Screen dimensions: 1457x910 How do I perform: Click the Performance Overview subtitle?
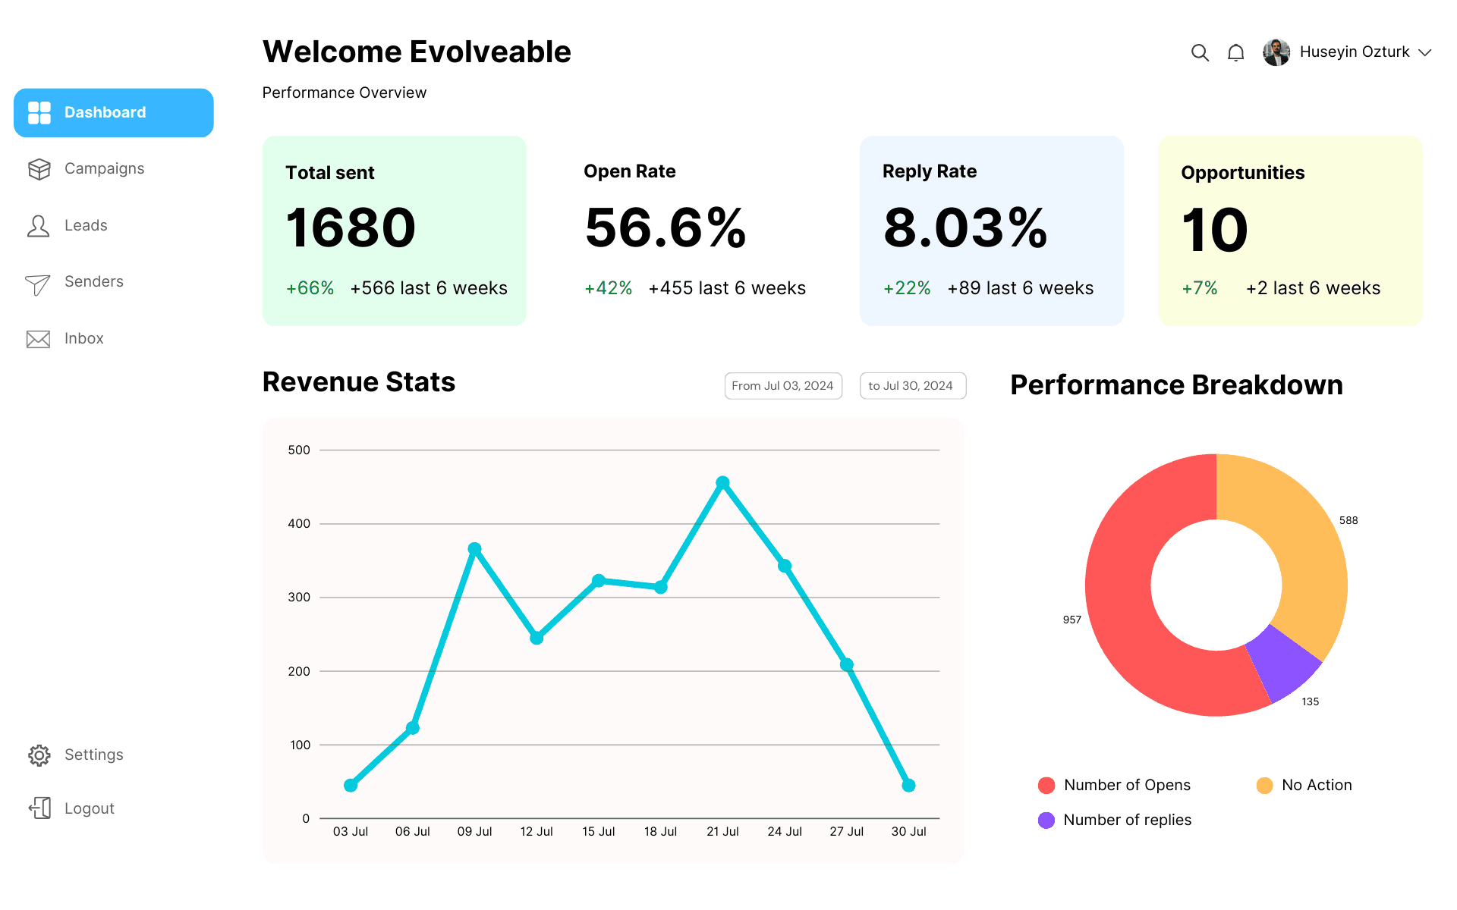tap(345, 93)
